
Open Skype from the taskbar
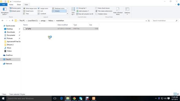pos(81,98)
